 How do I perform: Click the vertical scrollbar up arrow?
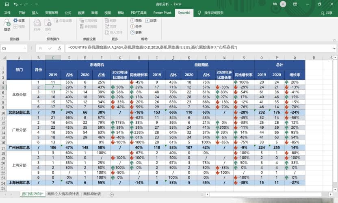335,58
